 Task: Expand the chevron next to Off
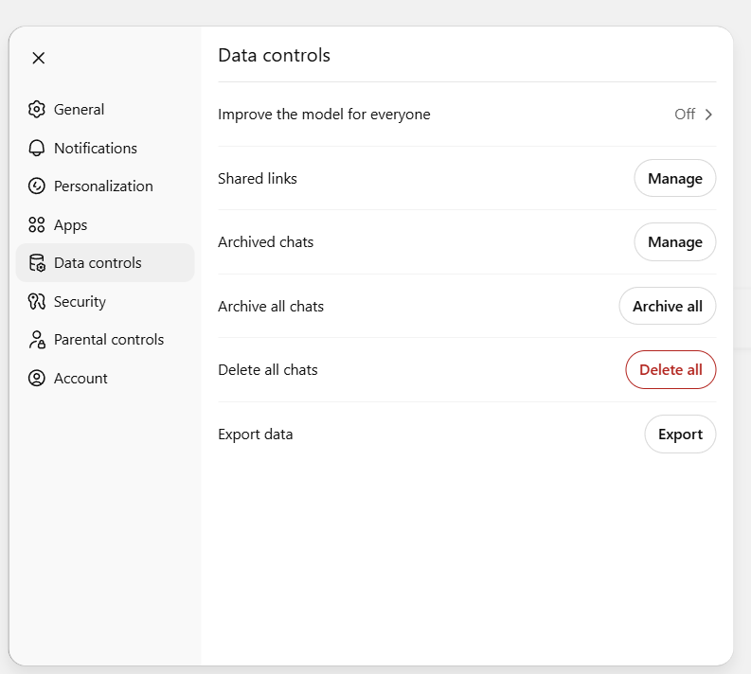point(708,115)
